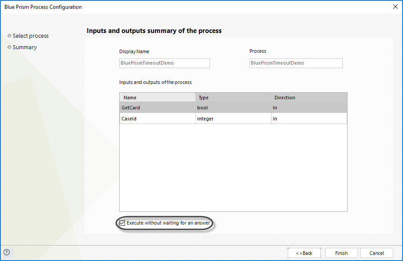Click the Finish button
The height and width of the screenshot is (261, 403).
[341, 253]
